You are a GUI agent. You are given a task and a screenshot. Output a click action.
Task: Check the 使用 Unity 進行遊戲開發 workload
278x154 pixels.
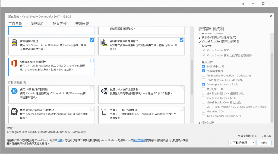(182, 88)
